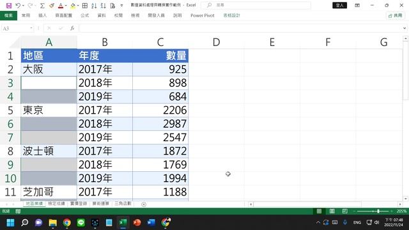Sort descending Z to A

pos(104,6)
